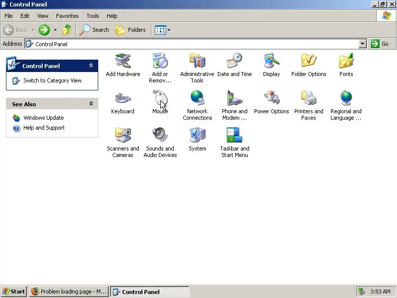The width and height of the screenshot is (397, 298).
Task: Collapse the See Also section
Action: click(x=91, y=104)
